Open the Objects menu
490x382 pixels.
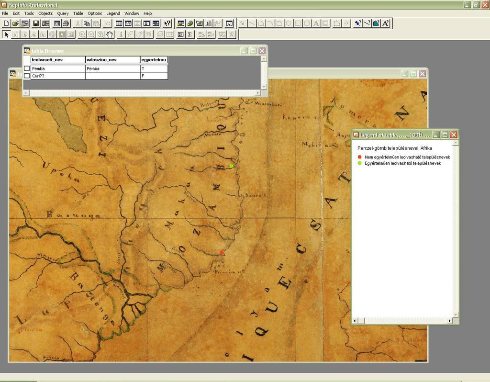point(45,13)
